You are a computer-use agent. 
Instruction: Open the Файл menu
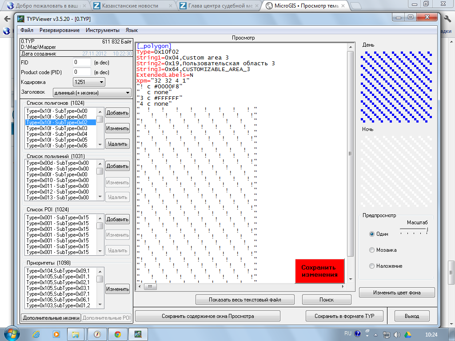pyautogui.click(x=27, y=30)
